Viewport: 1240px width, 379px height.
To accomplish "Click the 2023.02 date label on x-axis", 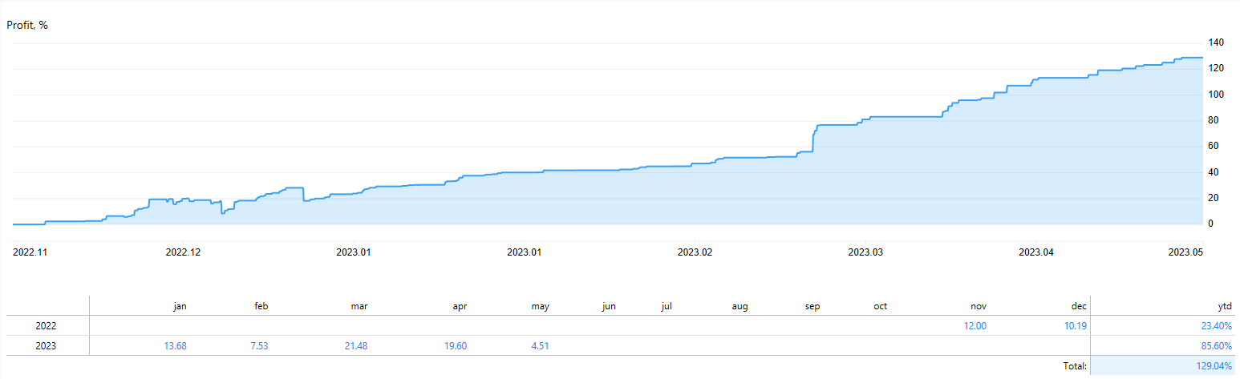I will coord(695,252).
